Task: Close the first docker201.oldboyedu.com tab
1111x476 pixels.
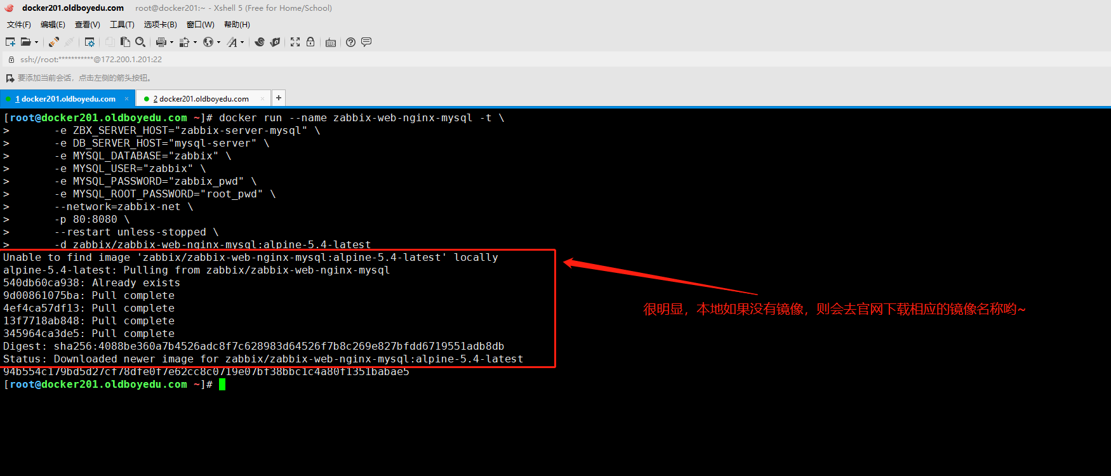Action: coord(126,99)
